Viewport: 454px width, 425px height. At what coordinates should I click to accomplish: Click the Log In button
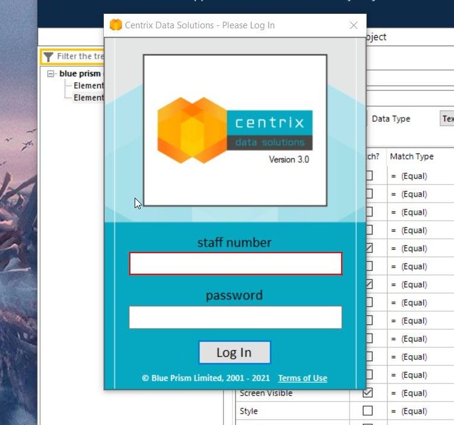234,353
